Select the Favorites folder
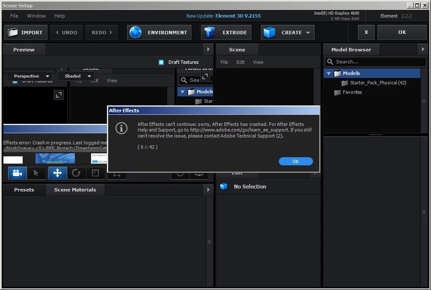This screenshot has height=290, width=431. point(348,92)
